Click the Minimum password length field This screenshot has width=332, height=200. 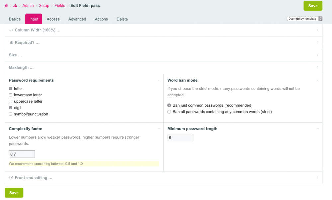tap(180, 138)
